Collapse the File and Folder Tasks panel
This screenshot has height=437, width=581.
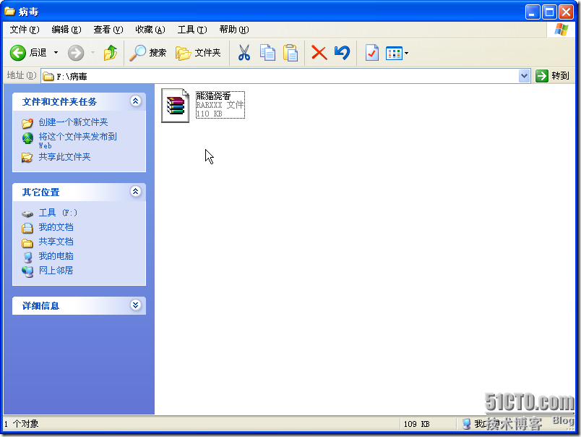(136, 101)
